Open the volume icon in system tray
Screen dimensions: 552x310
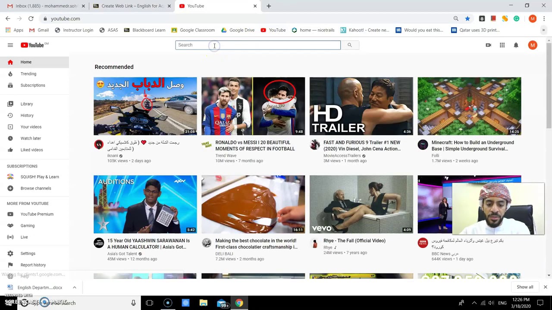click(491, 303)
